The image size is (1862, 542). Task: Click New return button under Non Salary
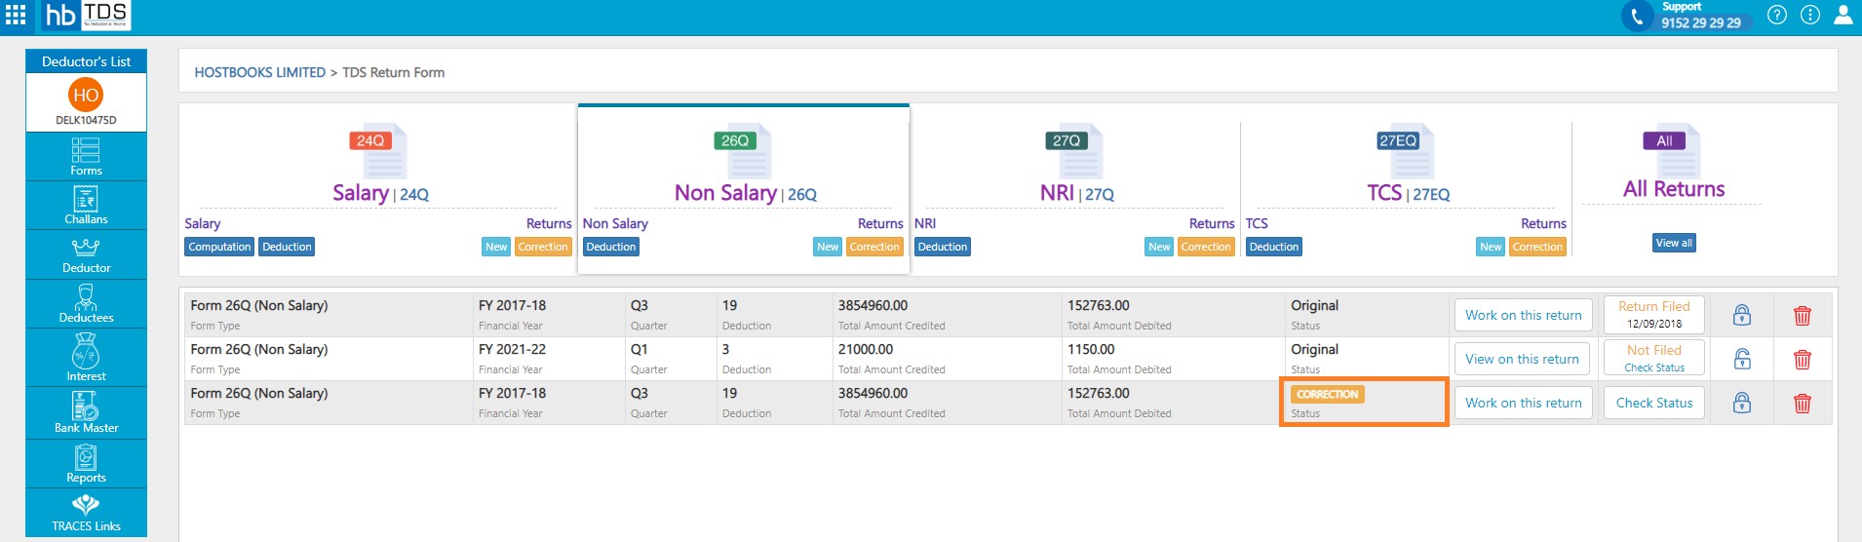click(828, 247)
